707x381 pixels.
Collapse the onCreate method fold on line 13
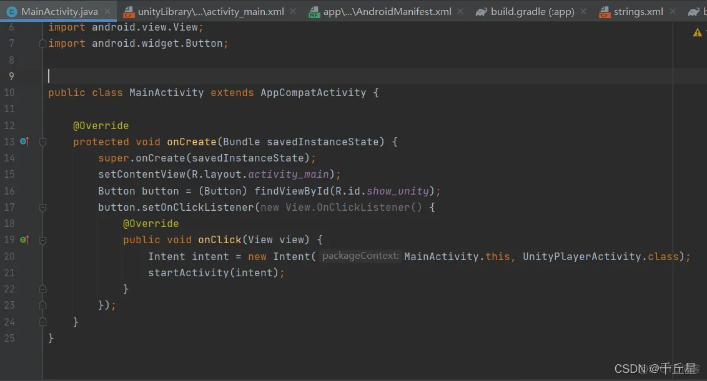point(43,142)
